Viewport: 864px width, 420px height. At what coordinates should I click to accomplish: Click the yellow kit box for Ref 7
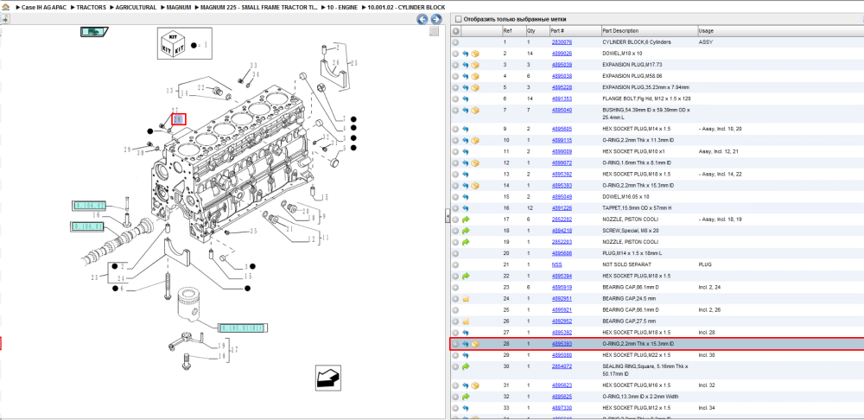coord(475,111)
